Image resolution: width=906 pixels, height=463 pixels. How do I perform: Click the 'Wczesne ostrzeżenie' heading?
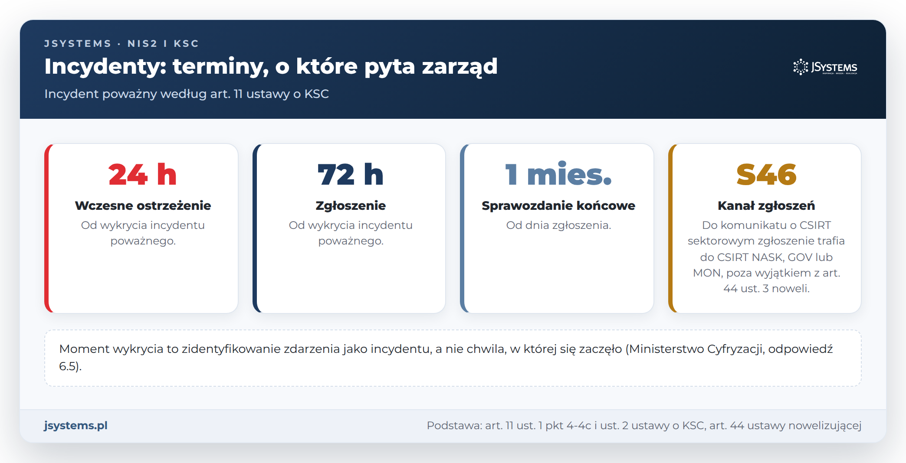click(x=143, y=205)
